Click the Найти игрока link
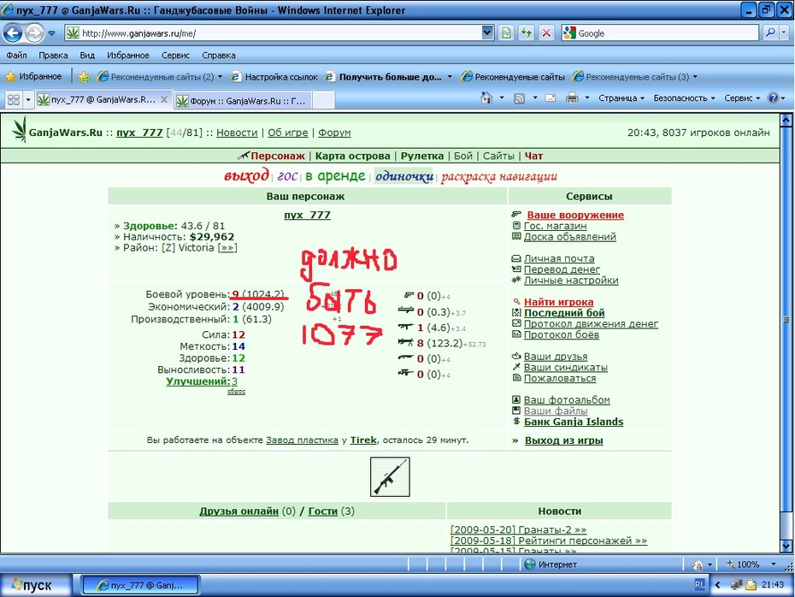 pyautogui.click(x=559, y=302)
